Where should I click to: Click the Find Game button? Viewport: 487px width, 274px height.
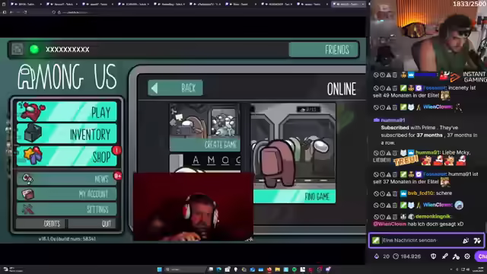click(294, 196)
